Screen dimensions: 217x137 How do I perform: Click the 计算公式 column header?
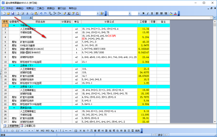click(x=109, y=22)
